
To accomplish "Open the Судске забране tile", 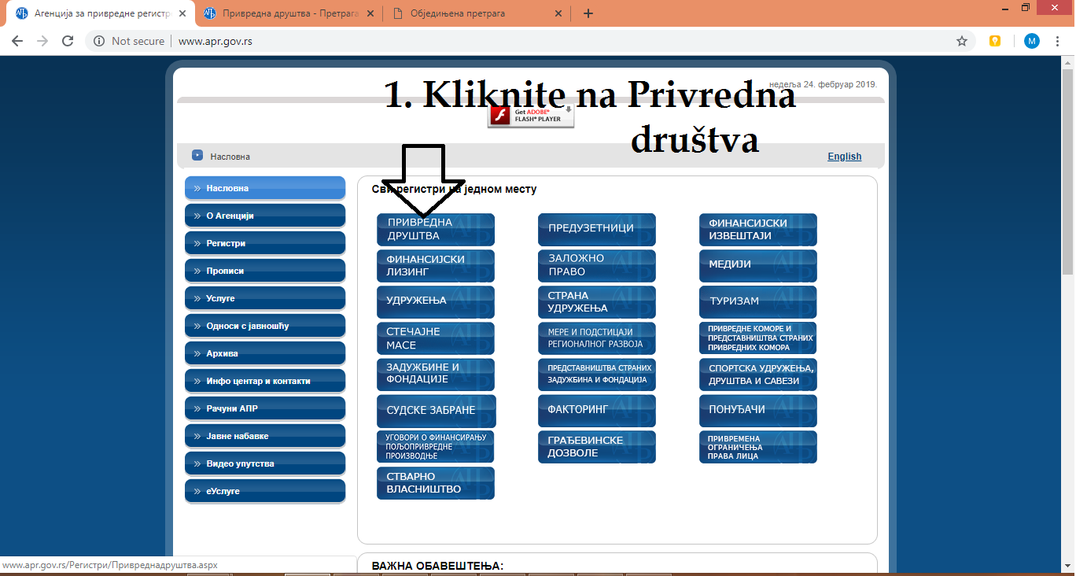I will (437, 411).
